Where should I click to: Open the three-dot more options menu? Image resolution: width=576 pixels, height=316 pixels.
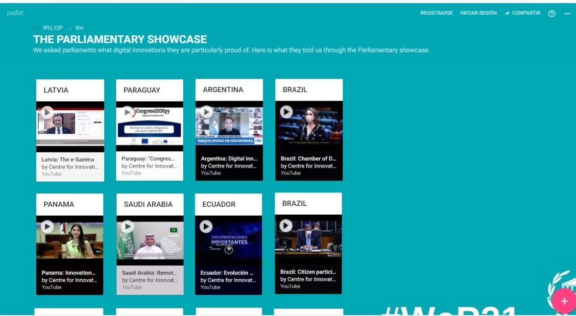(567, 14)
